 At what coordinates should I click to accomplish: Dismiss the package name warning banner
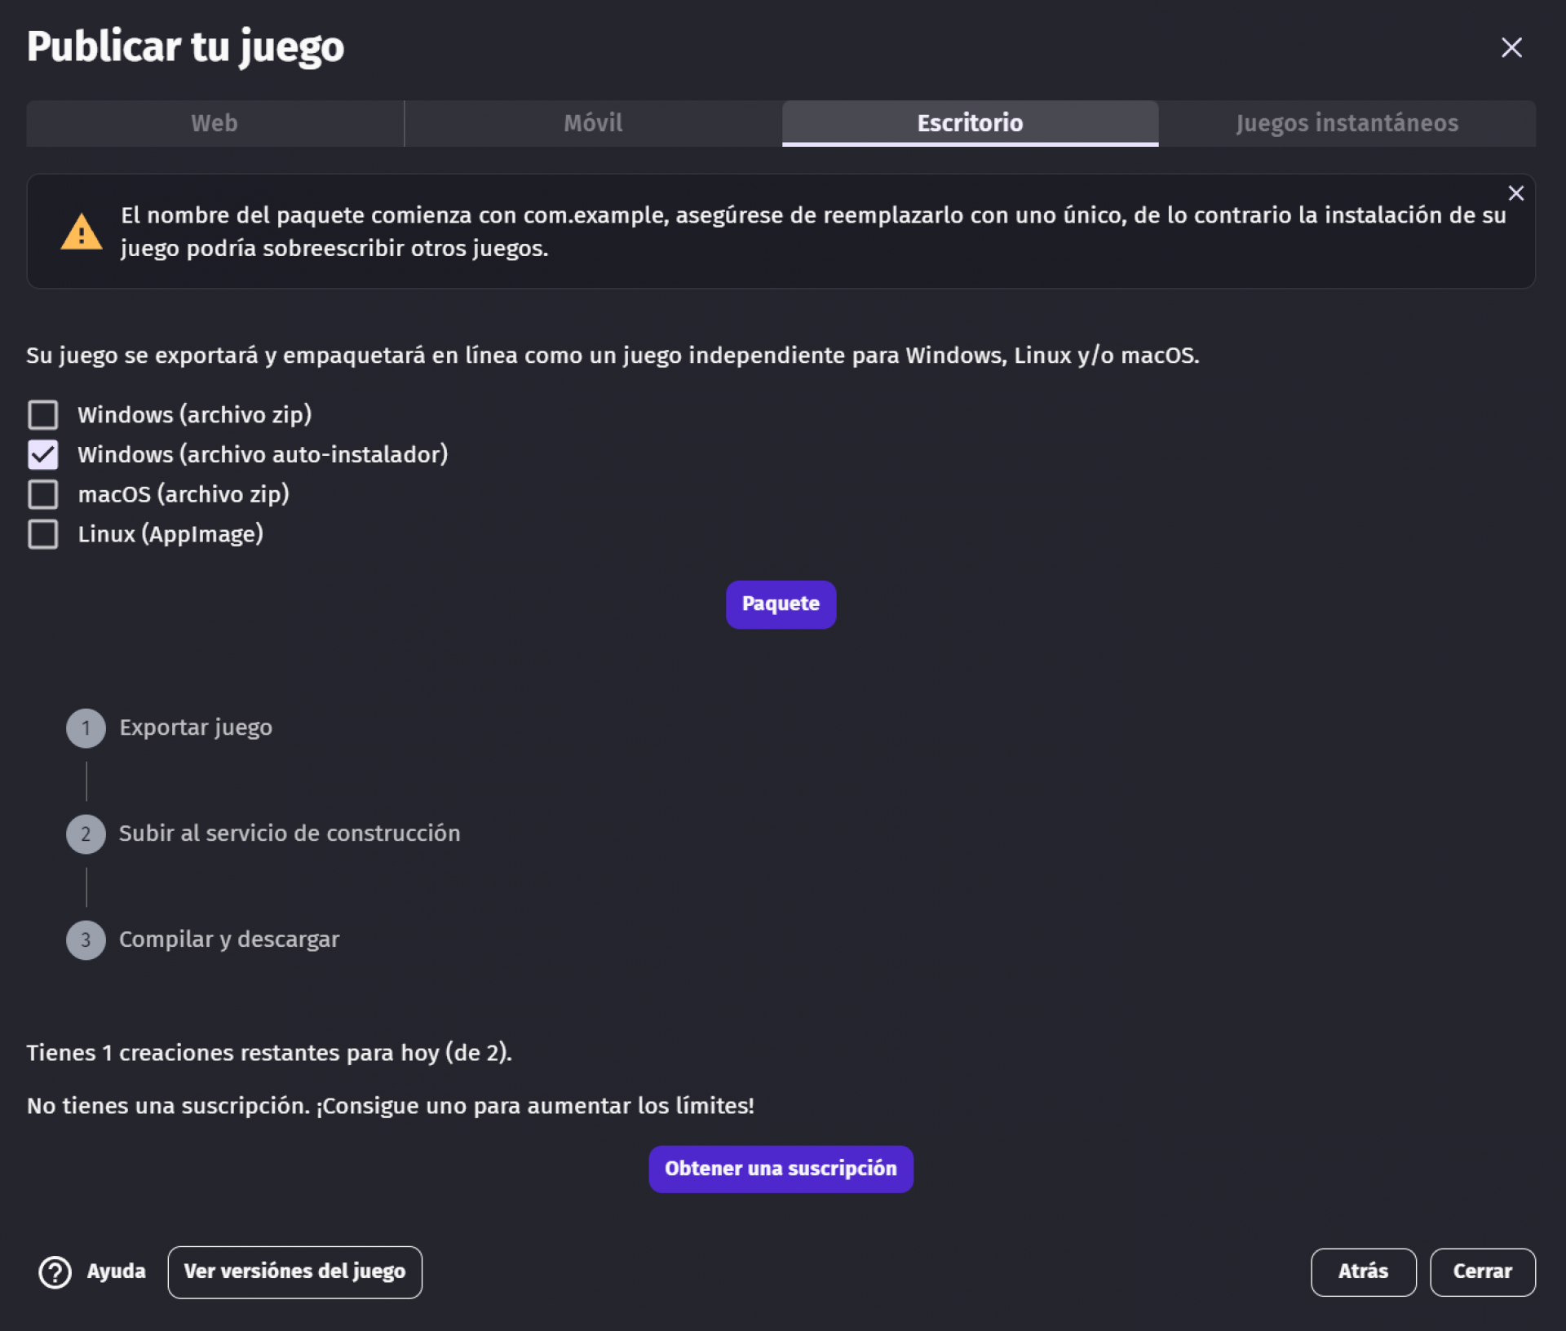[1515, 193]
